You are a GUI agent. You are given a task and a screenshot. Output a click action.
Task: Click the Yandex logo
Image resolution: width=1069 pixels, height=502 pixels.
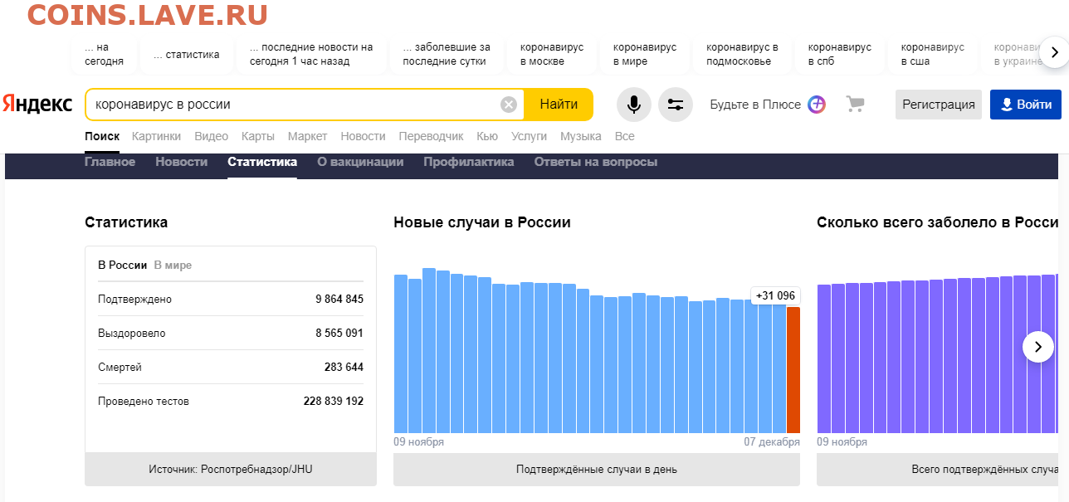37,104
